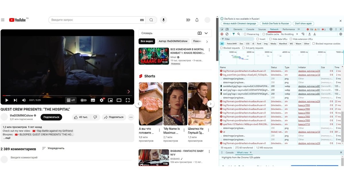Check Hide data URLs
This screenshot has height=187, width=344.
[x=271, y=39]
